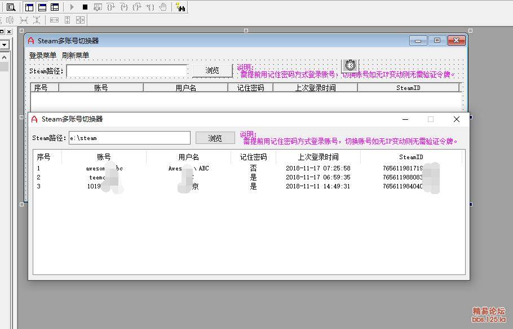This screenshot has height=329, width=513.
Task: Select the third window layout icon
Action: (x=55, y=7)
